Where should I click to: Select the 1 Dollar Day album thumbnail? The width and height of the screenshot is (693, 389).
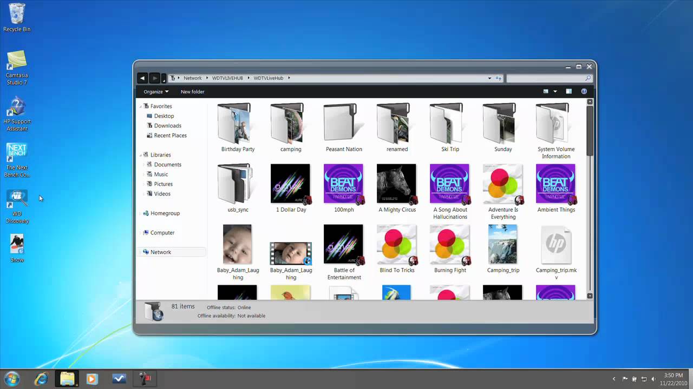coord(291,184)
